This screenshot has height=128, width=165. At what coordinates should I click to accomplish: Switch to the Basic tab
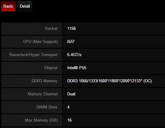[8, 6]
